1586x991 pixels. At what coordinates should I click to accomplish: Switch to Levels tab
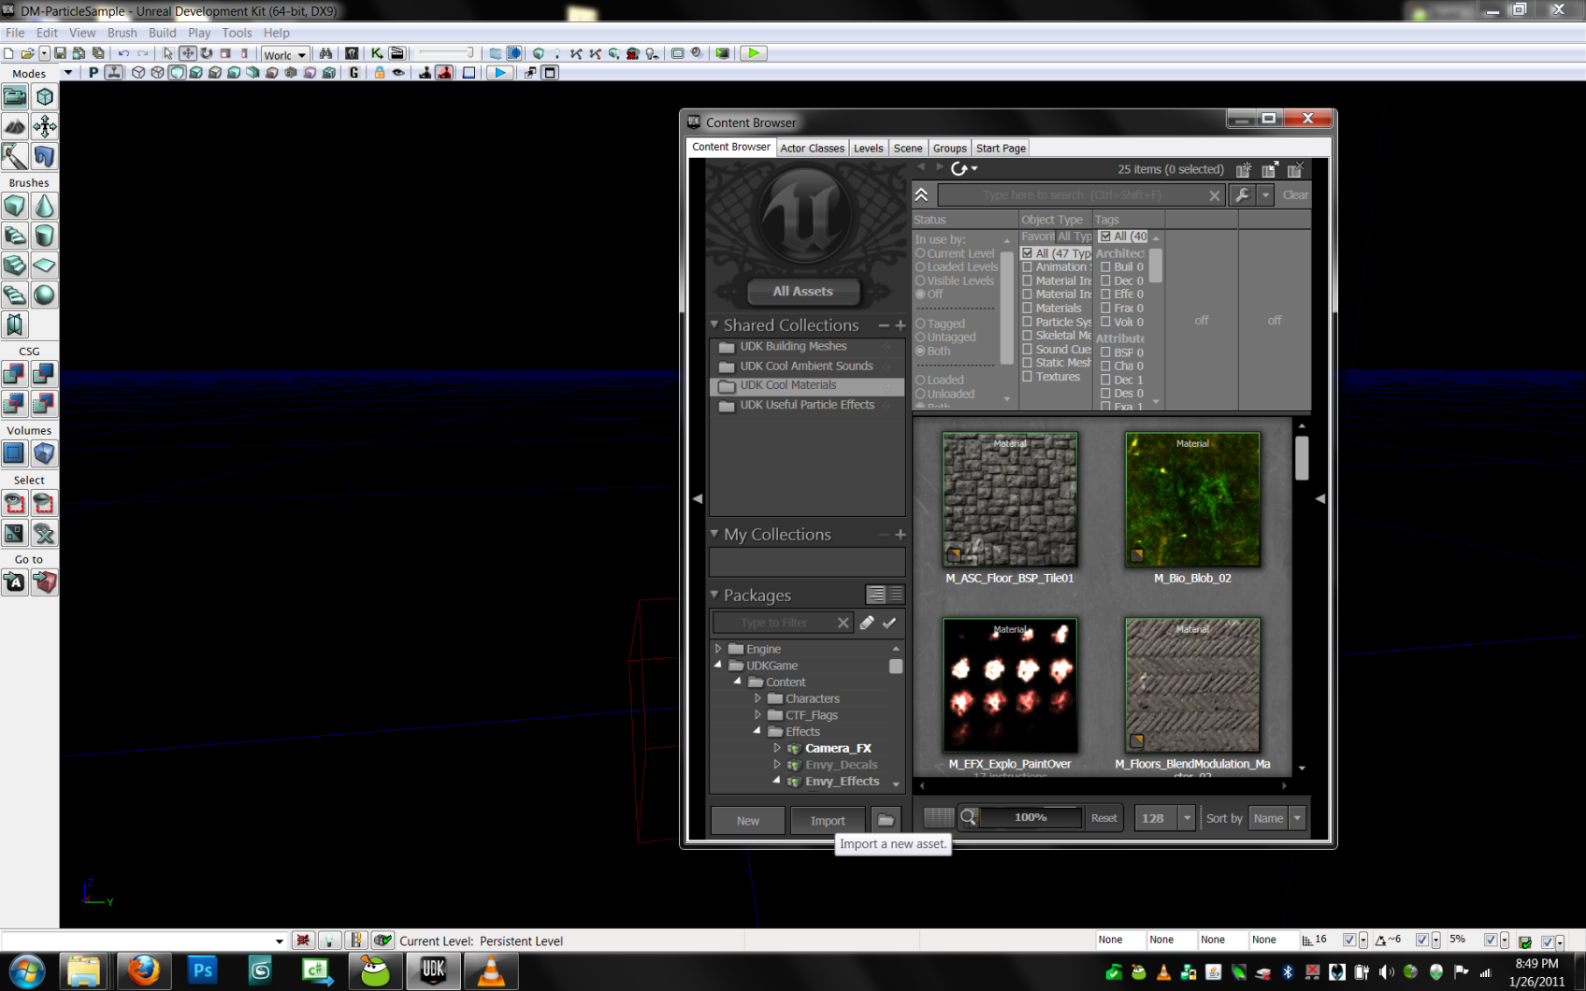868,148
